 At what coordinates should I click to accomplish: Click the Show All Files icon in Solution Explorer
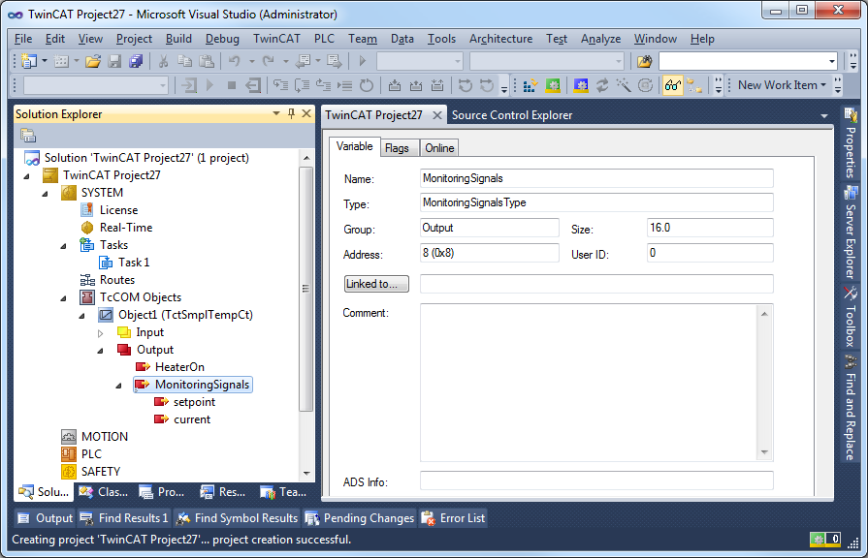28,135
